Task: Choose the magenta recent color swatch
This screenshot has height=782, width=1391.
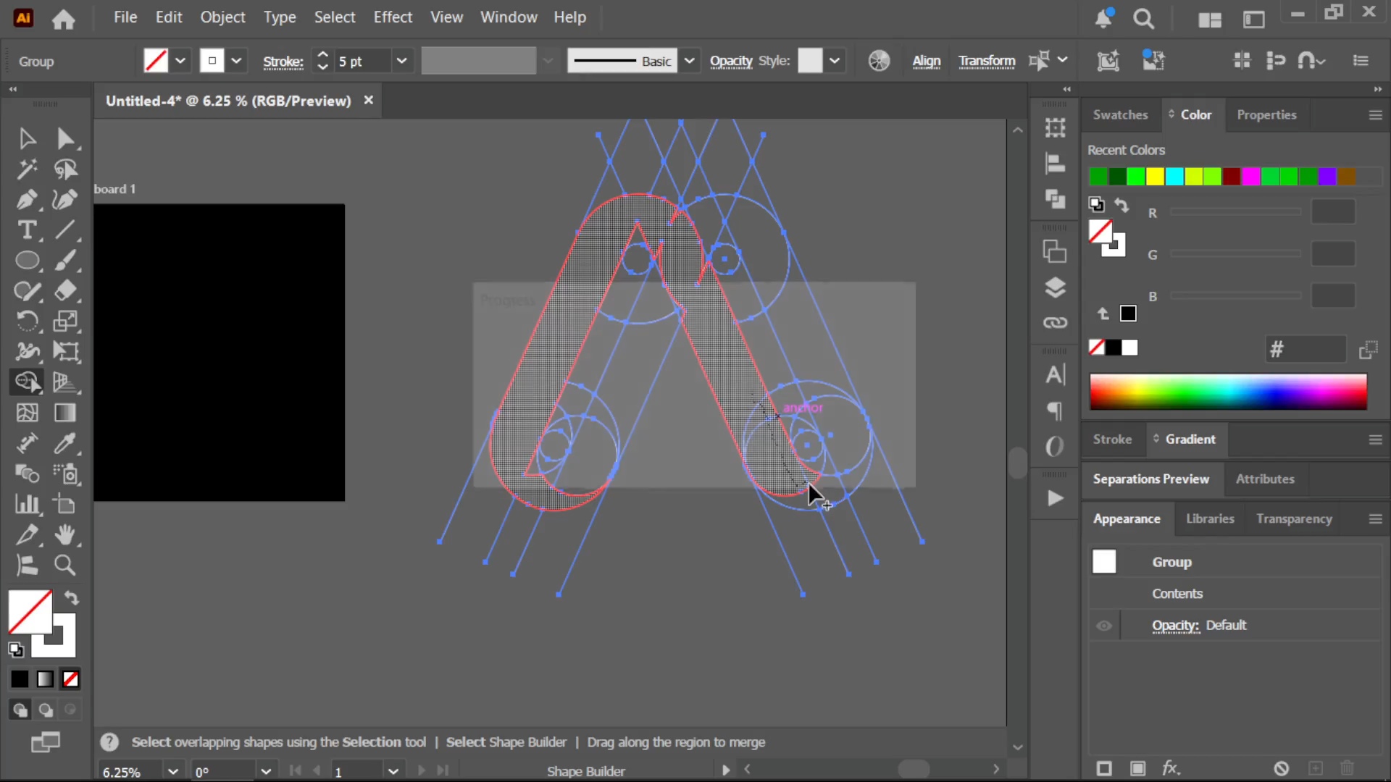Action: (1250, 177)
